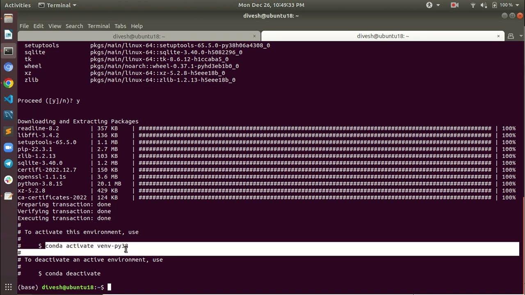The height and width of the screenshot is (295, 525).
Task: Add a new terminal tab icon
Action: pos(511,36)
